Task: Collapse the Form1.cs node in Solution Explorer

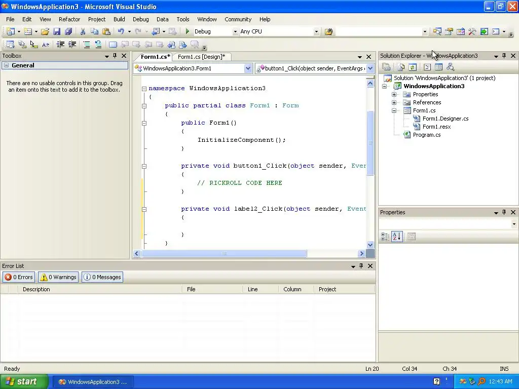Action: click(x=394, y=110)
